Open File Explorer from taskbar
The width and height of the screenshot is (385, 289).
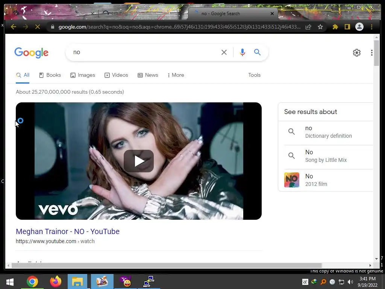click(77, 281)
